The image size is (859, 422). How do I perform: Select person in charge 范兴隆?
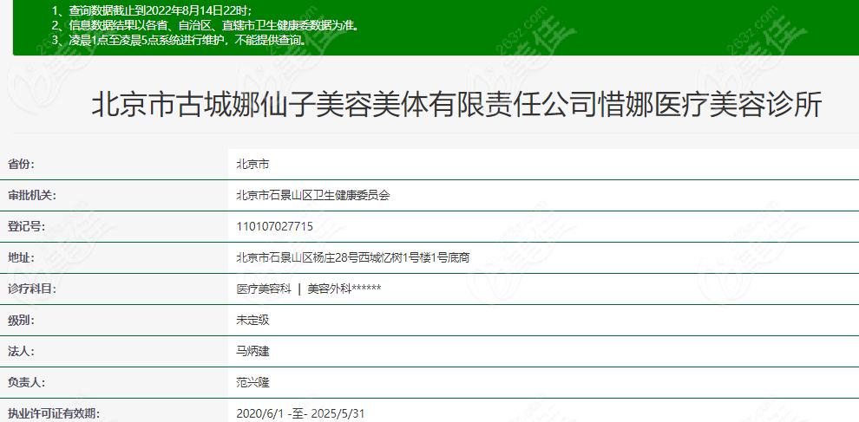[x=252, y=382]
